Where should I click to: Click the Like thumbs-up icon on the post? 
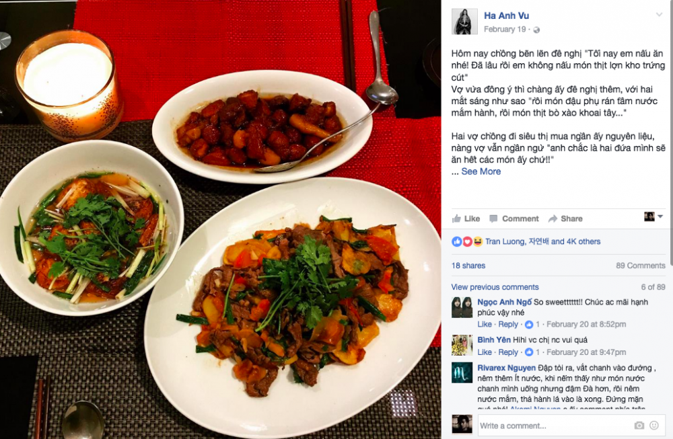click(x=456, y=218)
